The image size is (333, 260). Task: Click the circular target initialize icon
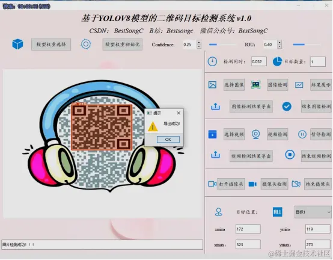[86, 44]
